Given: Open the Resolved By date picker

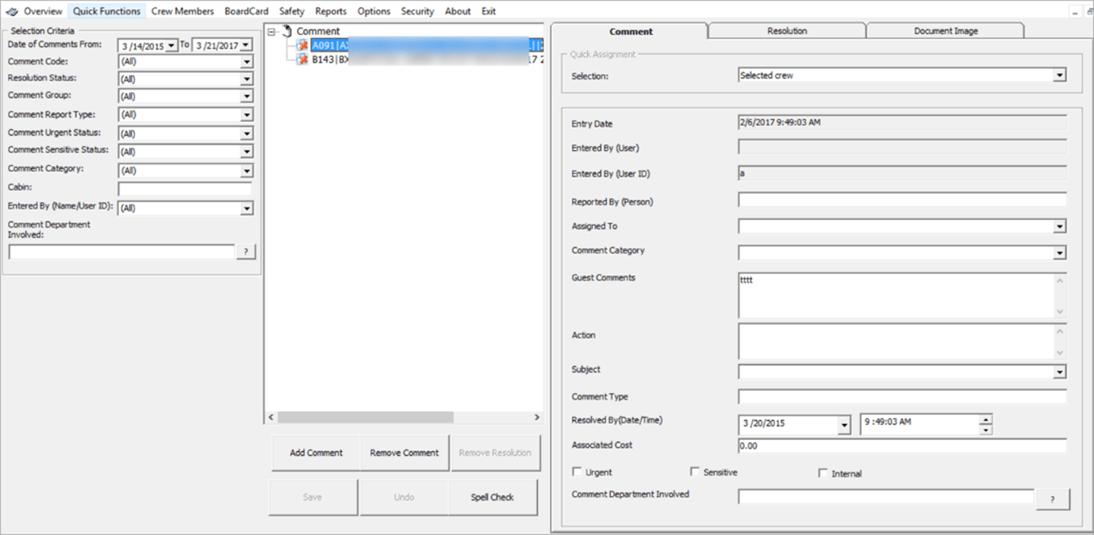Looking at the screenshot, I should coord(844,424).
